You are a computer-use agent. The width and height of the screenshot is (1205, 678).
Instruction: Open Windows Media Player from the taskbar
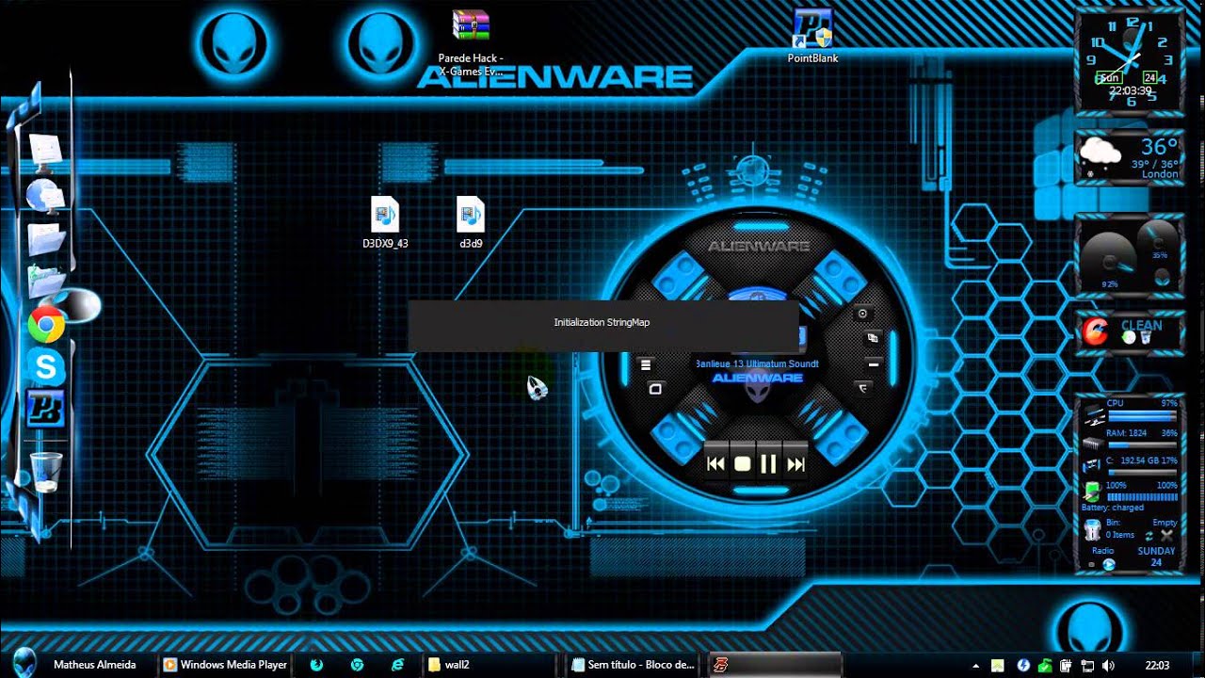pos(225,665)
